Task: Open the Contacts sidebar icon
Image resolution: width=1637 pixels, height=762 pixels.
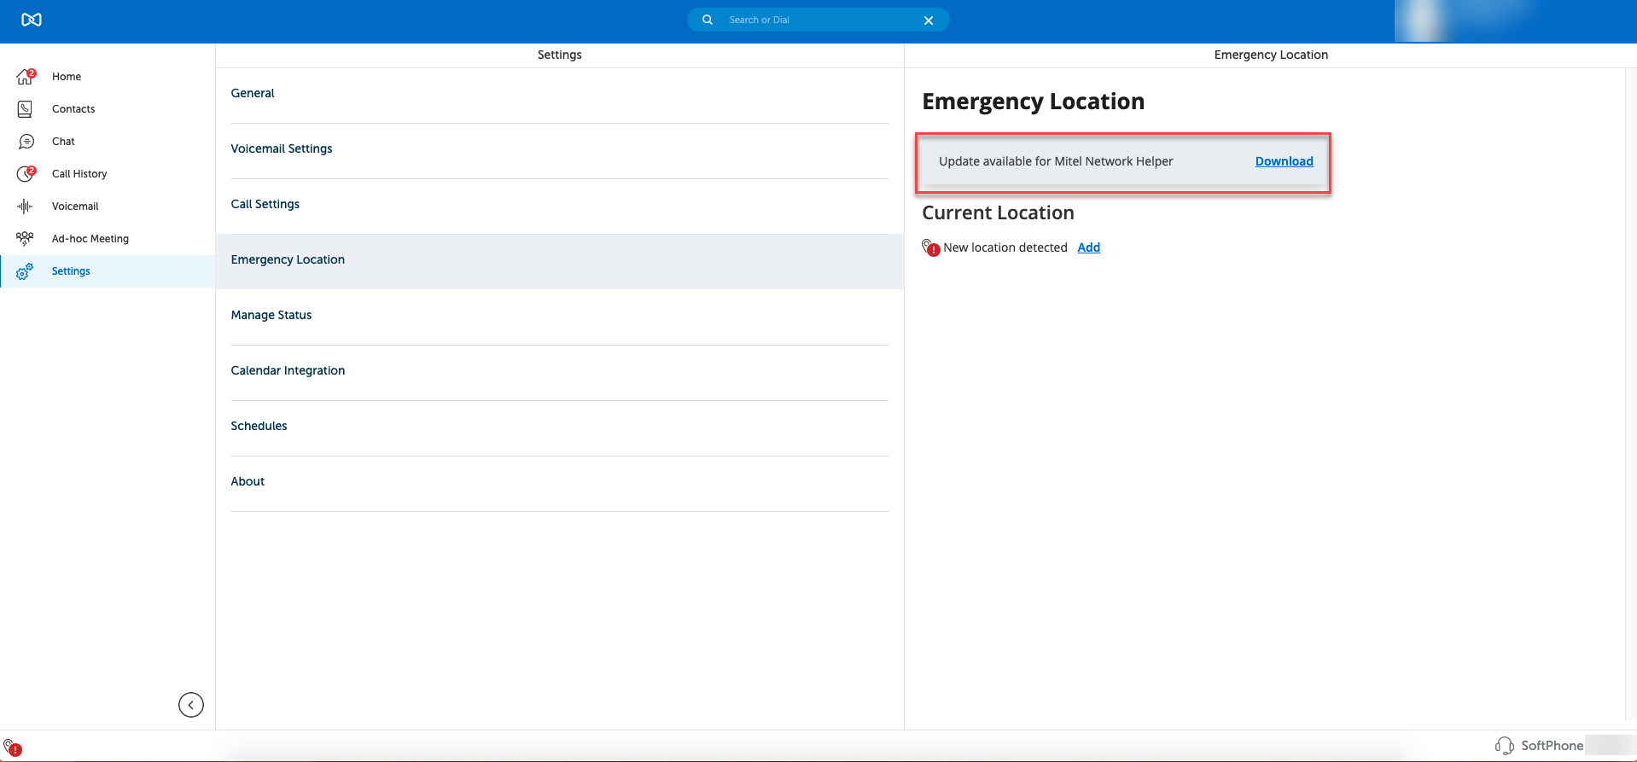Action: [x=26, y=109]
